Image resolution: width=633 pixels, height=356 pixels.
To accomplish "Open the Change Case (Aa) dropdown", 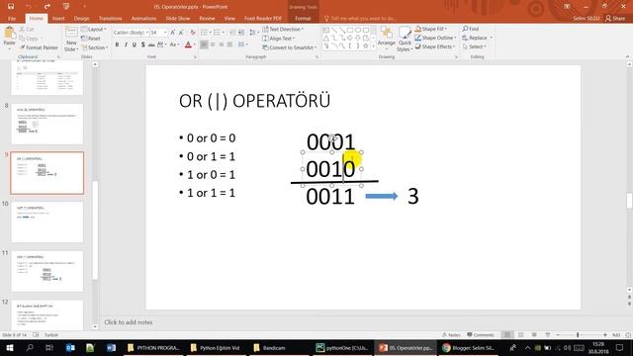I will pyautogui.click(x=174, y=44).
